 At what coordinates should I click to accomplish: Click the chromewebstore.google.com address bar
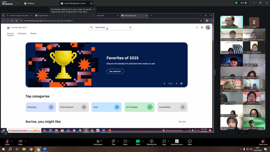[x=110, y=21]
